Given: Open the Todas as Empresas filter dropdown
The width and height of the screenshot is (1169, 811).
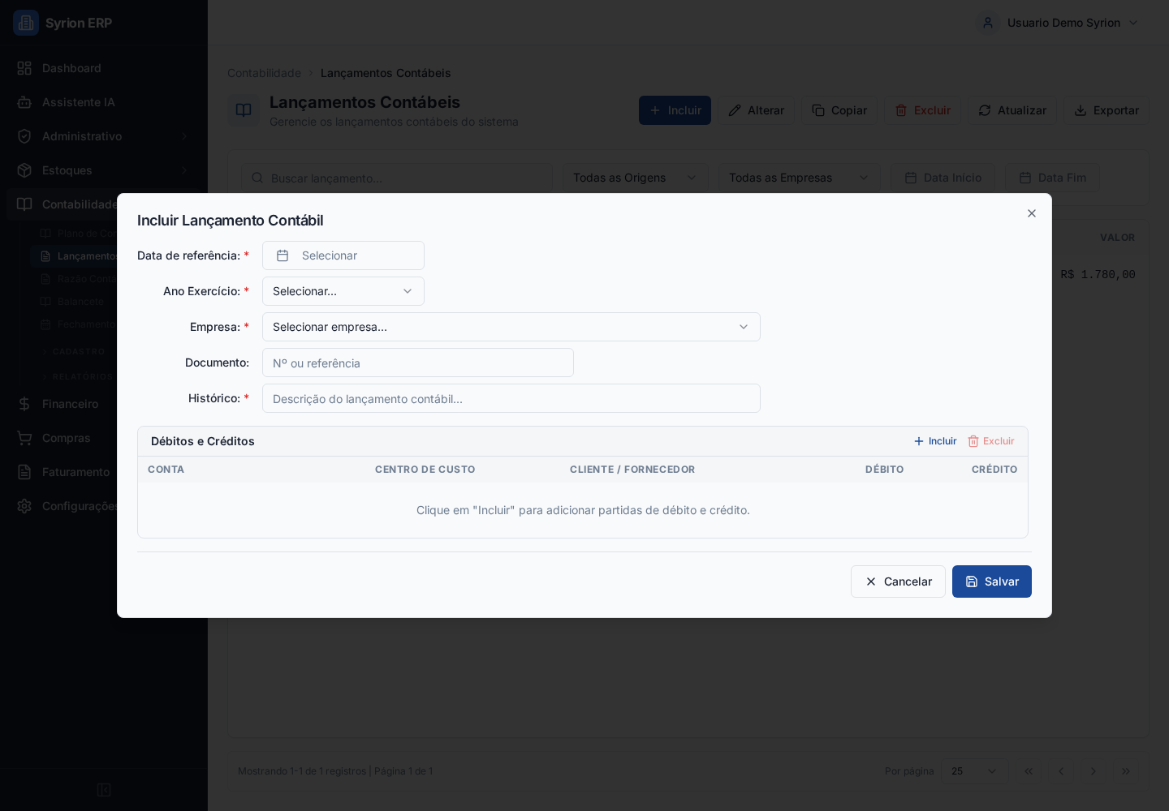Looking at the screenshot, I should click(x=800, y=178).
